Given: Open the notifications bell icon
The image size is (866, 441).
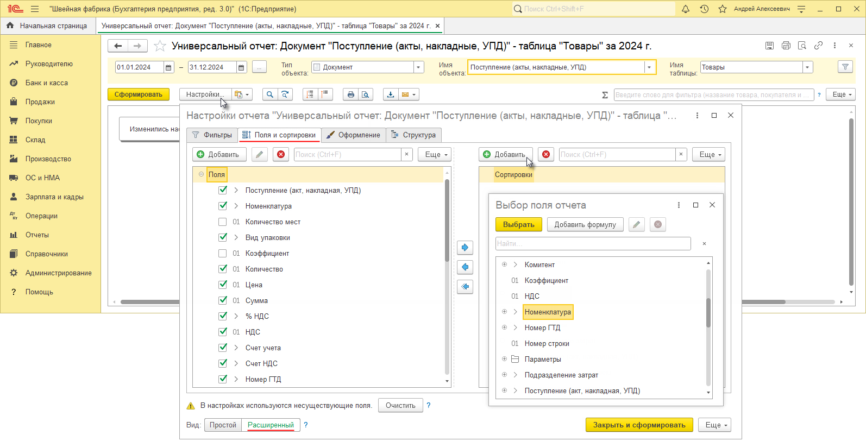Looking at the screenshot, I should click(686, 9).
